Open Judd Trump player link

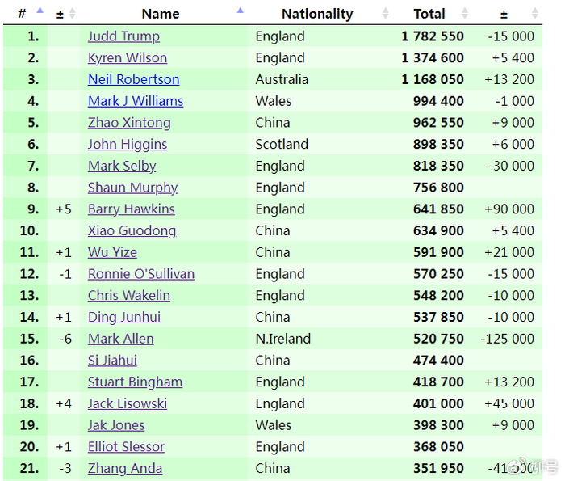123,36
